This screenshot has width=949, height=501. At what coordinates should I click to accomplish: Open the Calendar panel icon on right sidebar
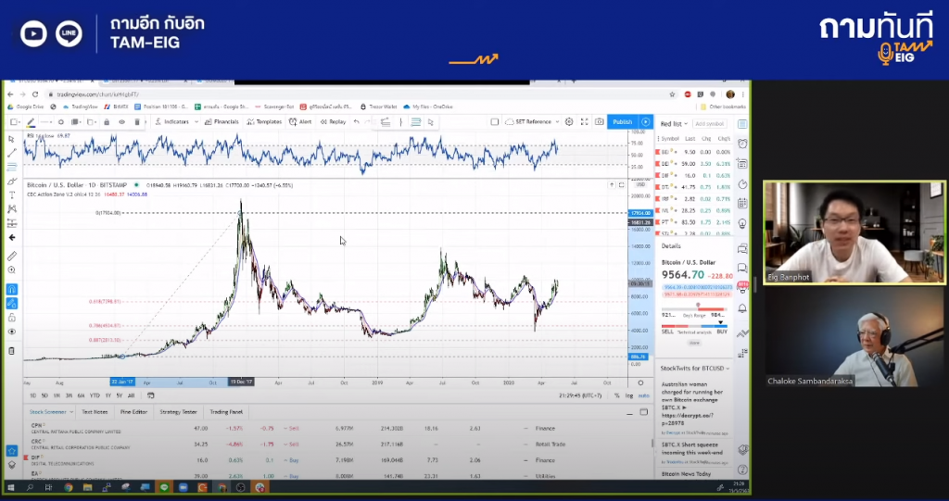coord(742,204)
